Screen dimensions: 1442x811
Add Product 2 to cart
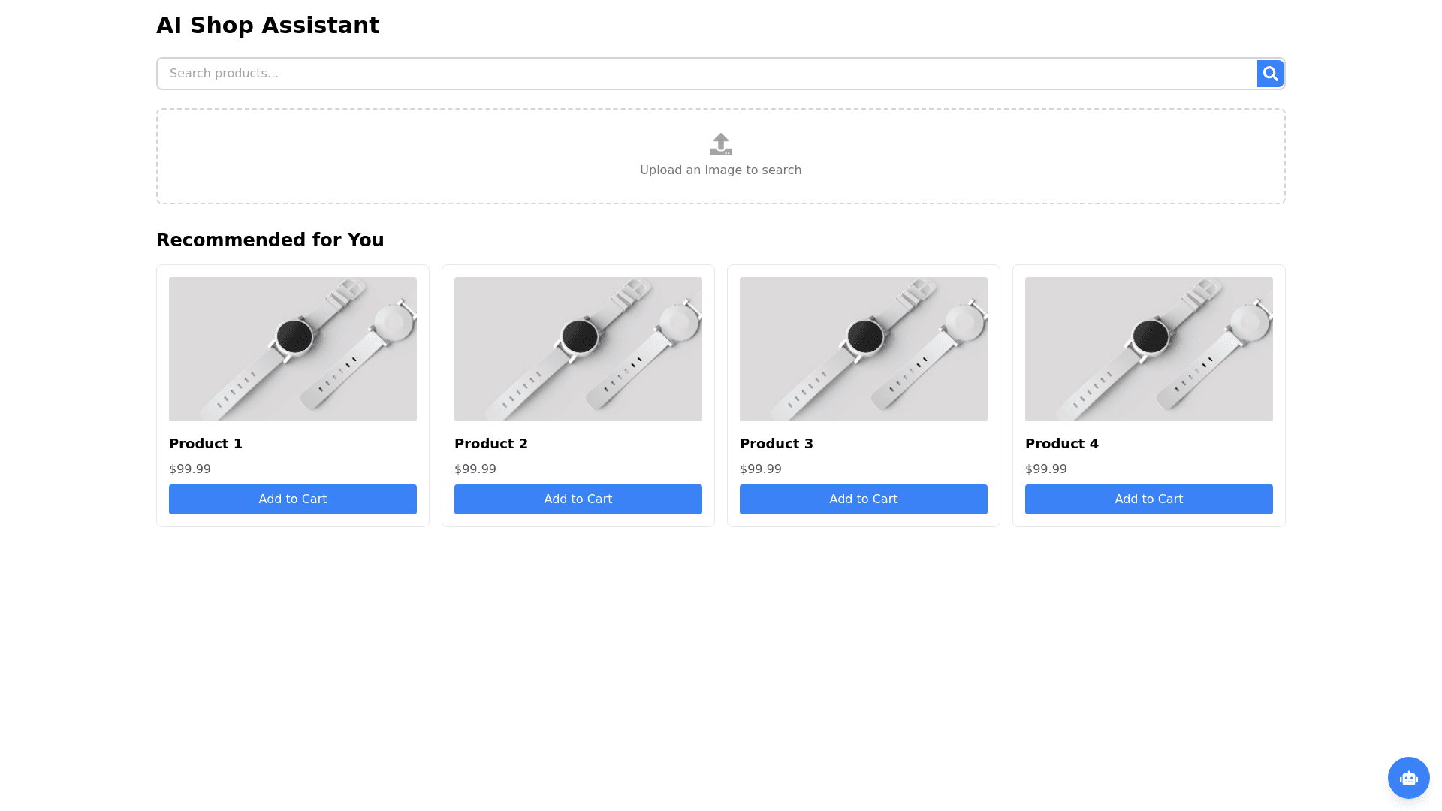pos(578,499)
